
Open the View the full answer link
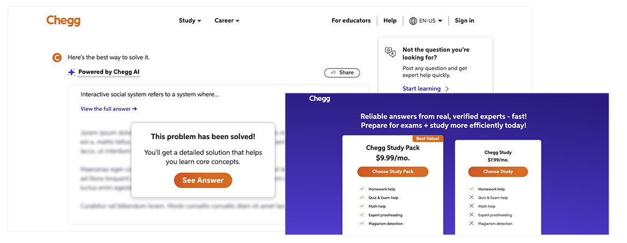coord(108,109)
